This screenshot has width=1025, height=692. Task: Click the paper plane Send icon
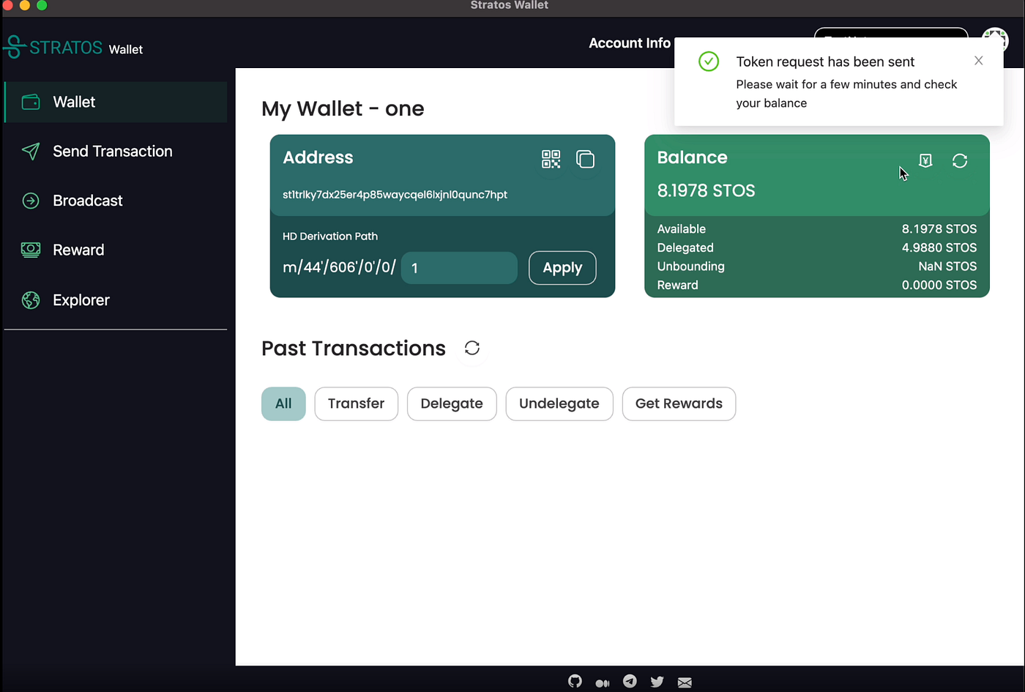tap(31, 152)
